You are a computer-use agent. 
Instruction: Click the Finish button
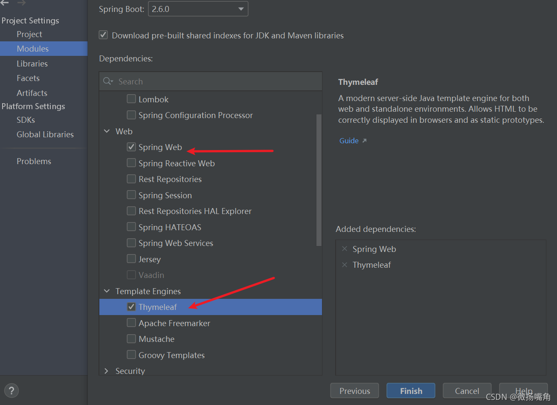click(411, 391)
